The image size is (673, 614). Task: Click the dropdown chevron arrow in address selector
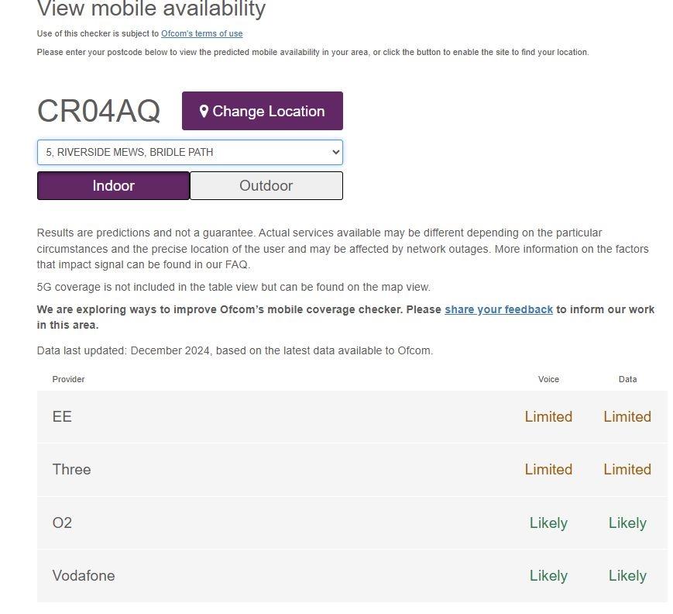coord(335,152)
